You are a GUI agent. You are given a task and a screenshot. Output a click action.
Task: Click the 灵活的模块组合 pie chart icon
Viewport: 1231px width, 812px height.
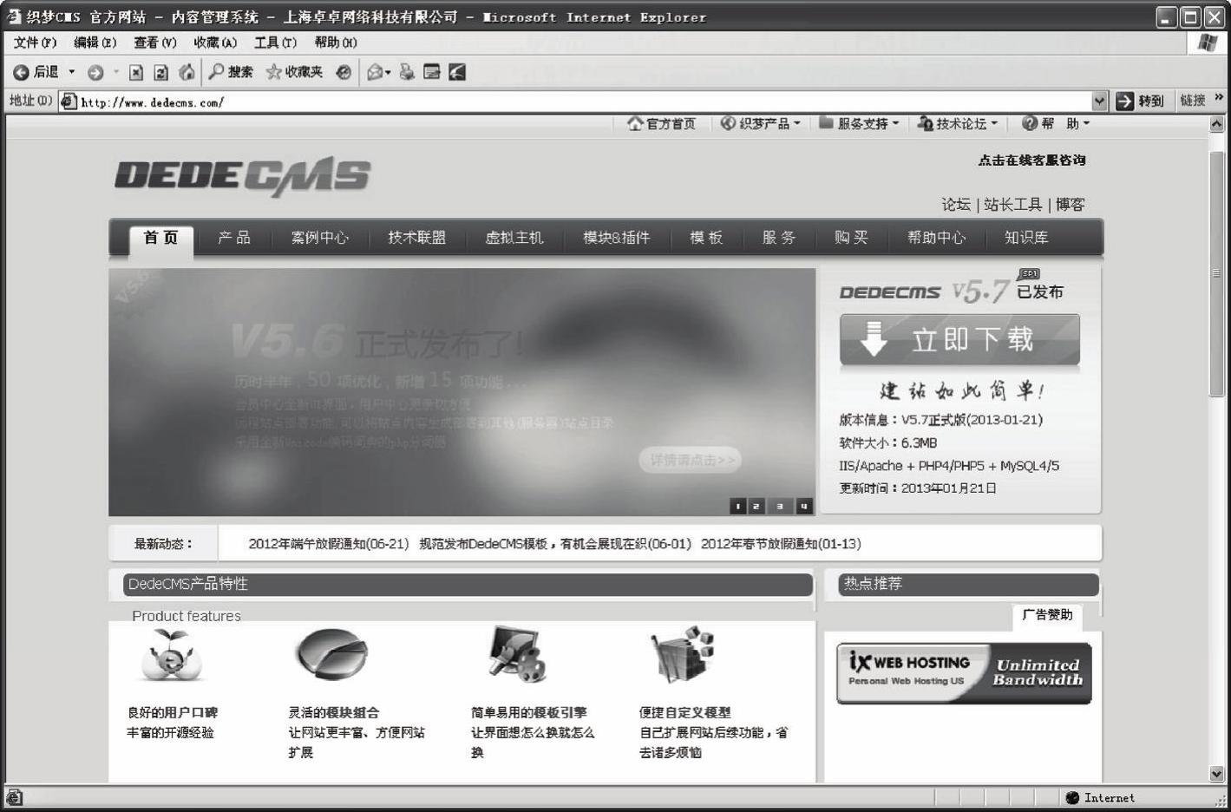point(331,654)
